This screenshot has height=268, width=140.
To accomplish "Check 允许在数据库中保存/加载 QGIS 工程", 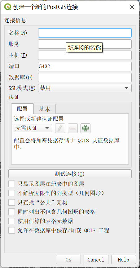I will click(x=11, y=230).
